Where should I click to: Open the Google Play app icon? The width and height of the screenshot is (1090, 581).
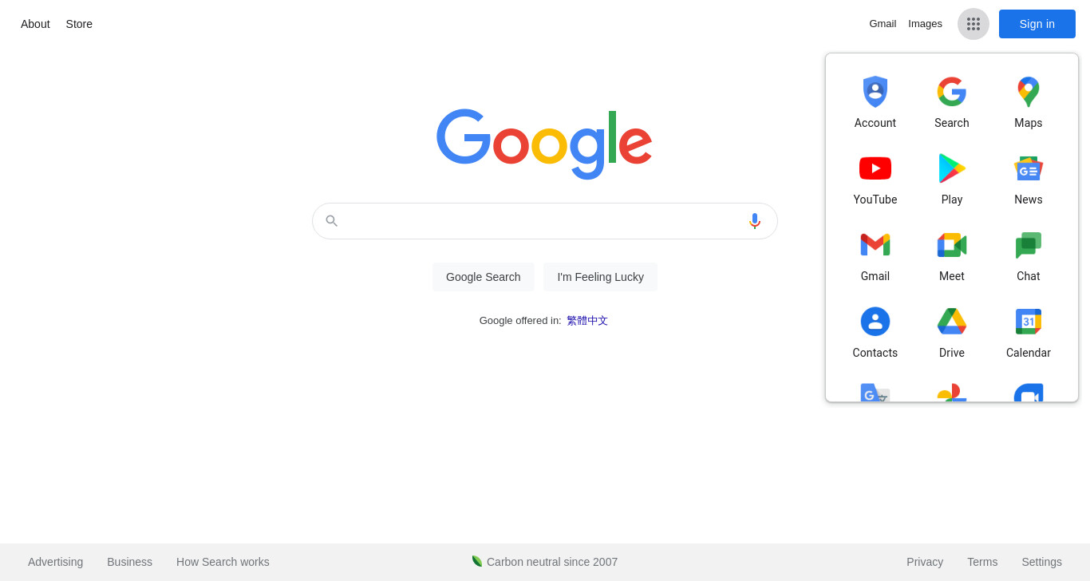tap(952, 168)
